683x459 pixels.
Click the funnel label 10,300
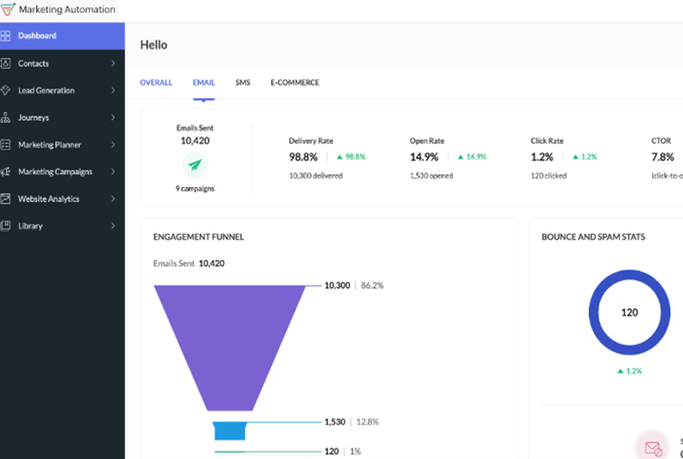coord(337,285)
